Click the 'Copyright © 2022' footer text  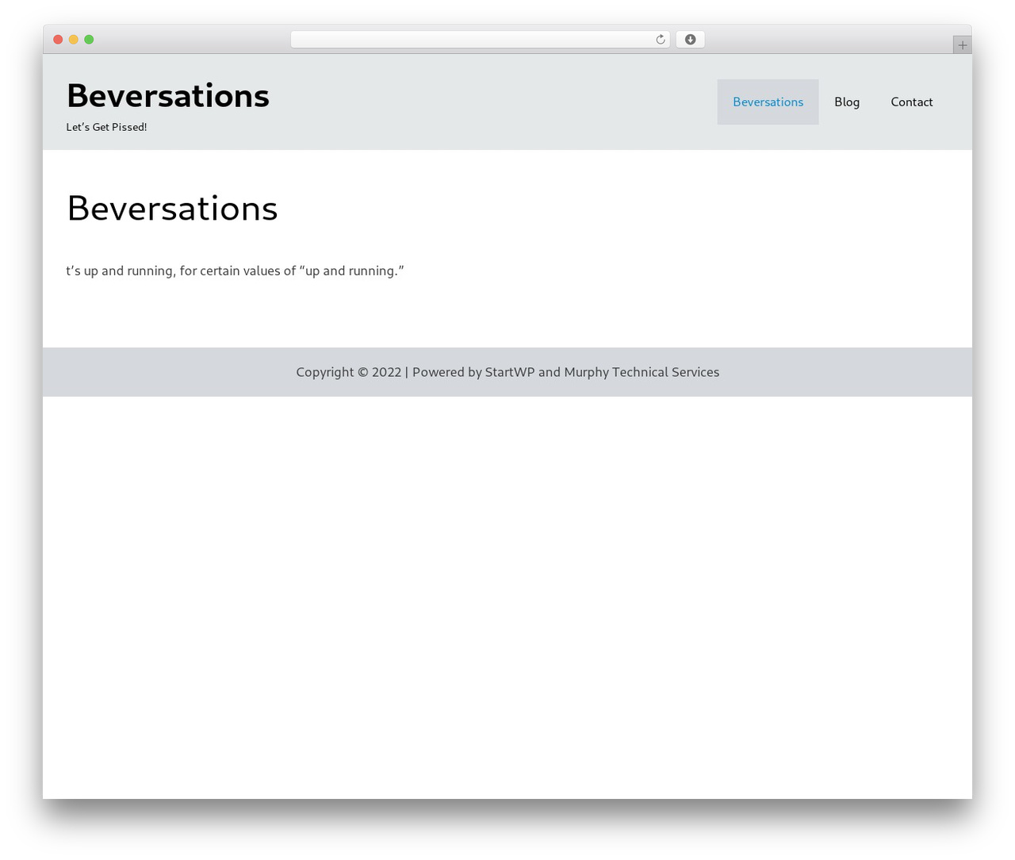point(349,372)
